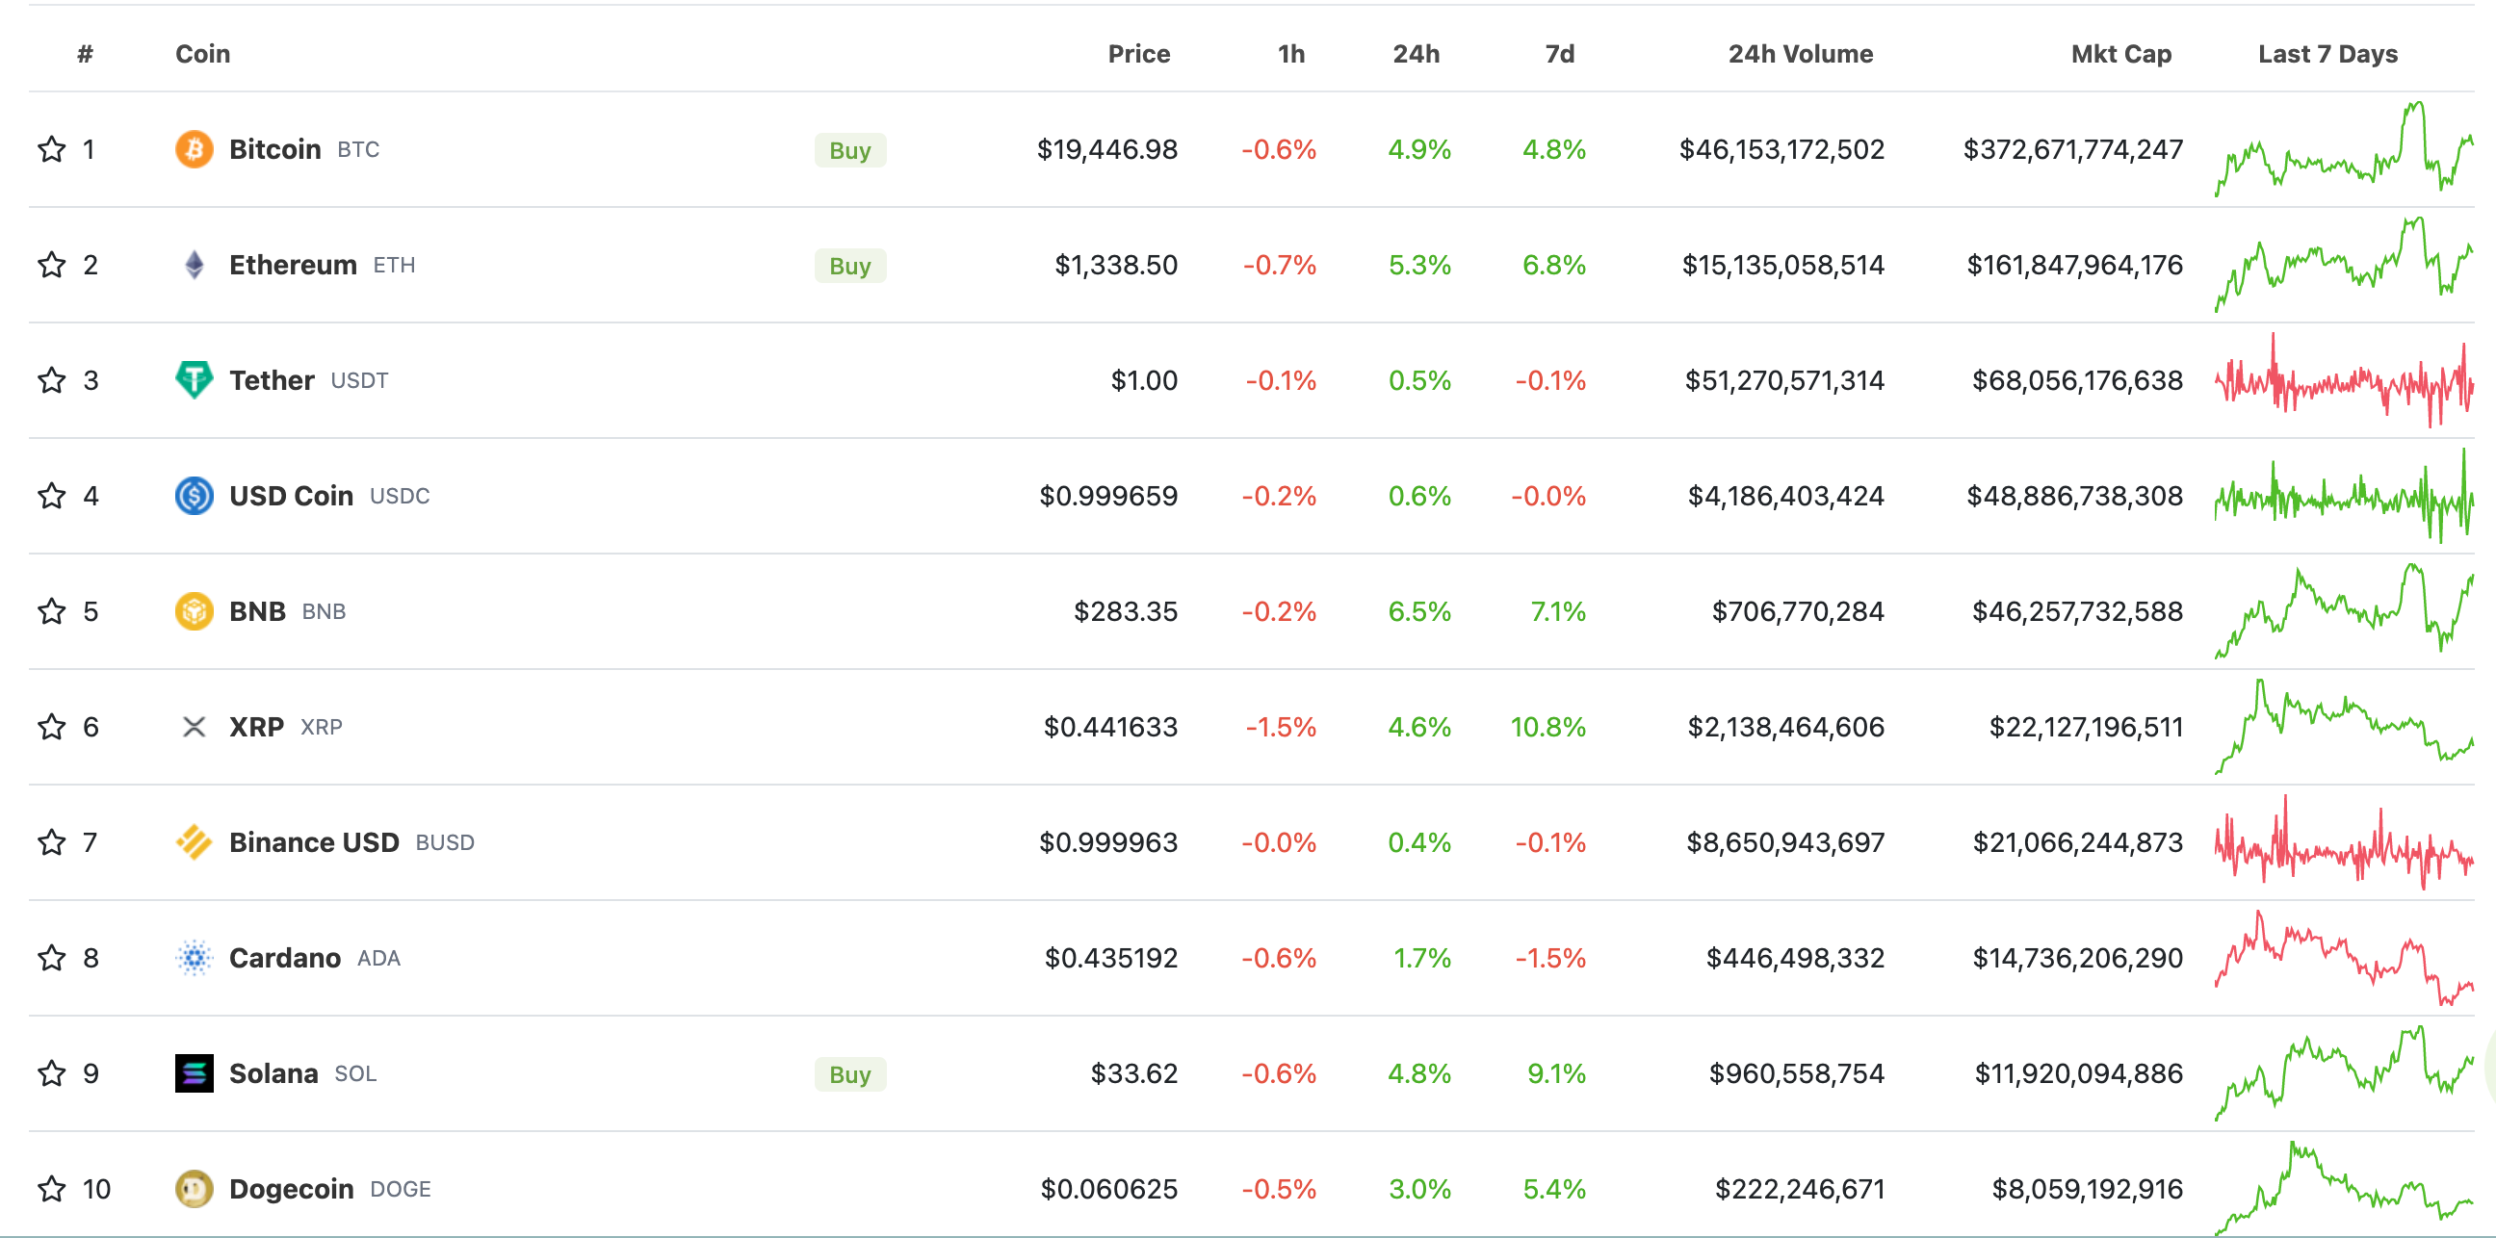2496x1238 pixels.
Task: Star Bitcoin as a favorite
Action: (51, 149)
